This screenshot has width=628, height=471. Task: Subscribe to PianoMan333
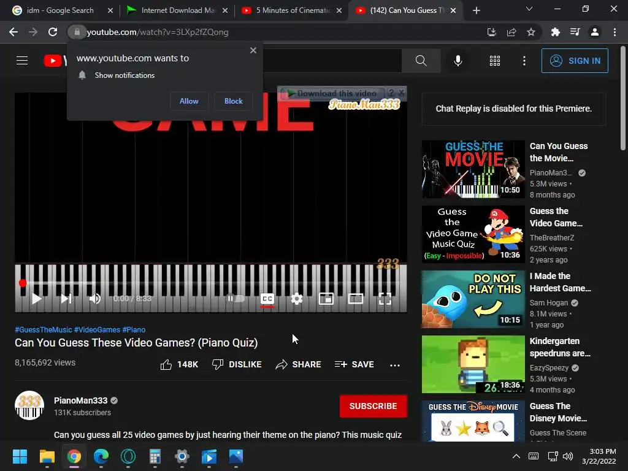click(x=373, y=406)
